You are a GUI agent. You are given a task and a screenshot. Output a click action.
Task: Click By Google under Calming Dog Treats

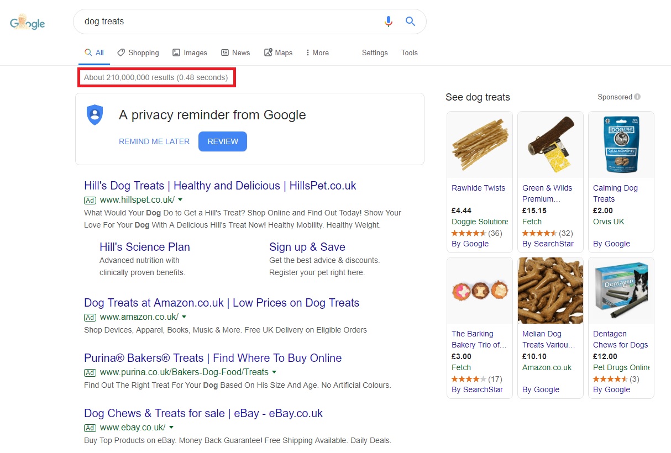click(612, 244)
